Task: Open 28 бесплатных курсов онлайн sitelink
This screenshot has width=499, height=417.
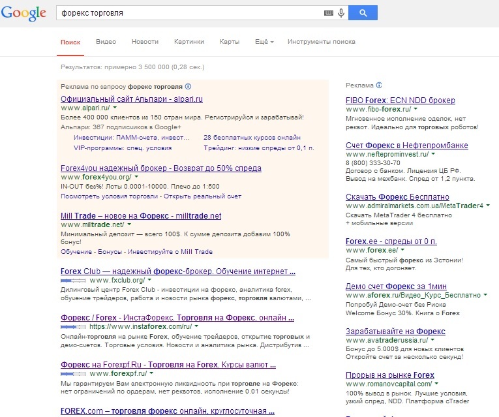Action: tap(252, 138)
